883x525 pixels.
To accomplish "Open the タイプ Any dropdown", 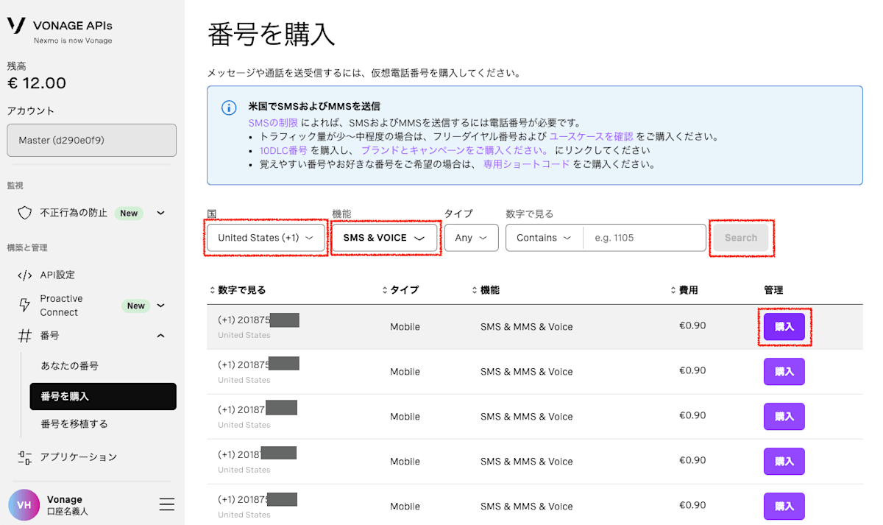I will tap(471, 238).
